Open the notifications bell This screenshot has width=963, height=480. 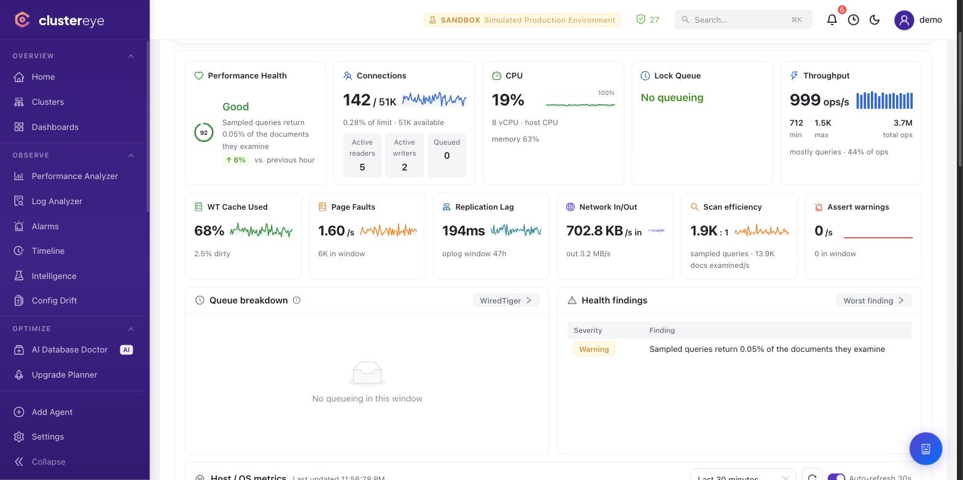(x=832, y=20)
